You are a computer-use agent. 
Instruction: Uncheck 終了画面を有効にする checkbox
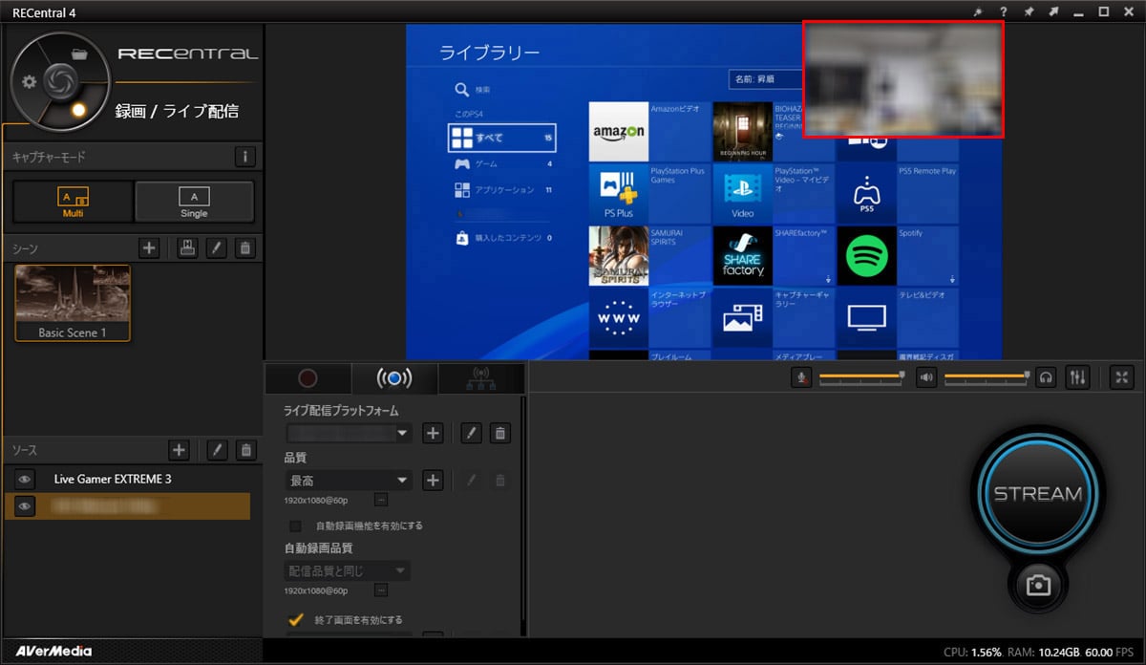pos(296,619)
